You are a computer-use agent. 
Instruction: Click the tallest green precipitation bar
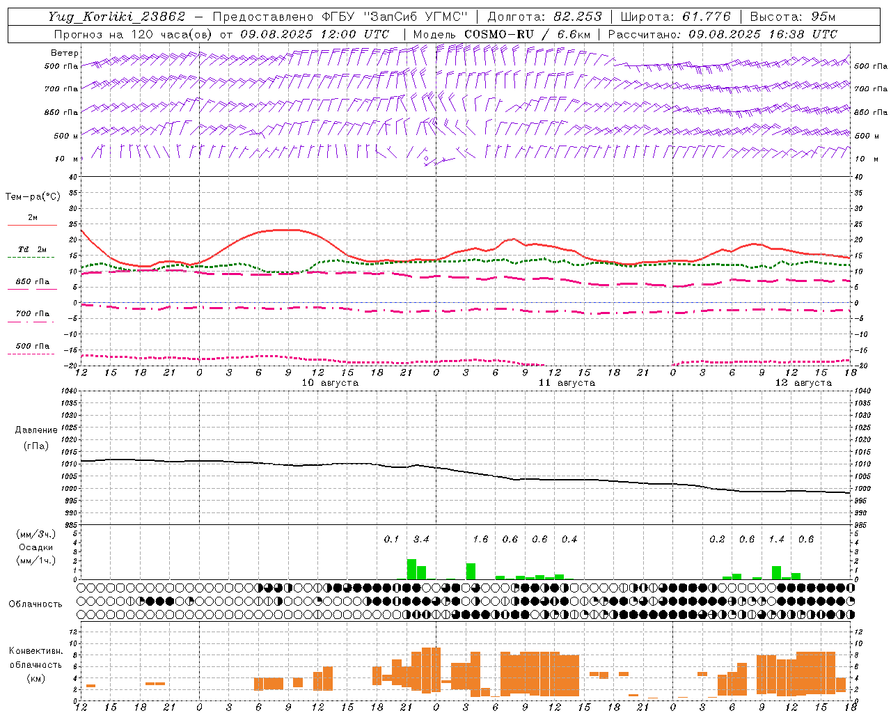[x=411, y=569]
